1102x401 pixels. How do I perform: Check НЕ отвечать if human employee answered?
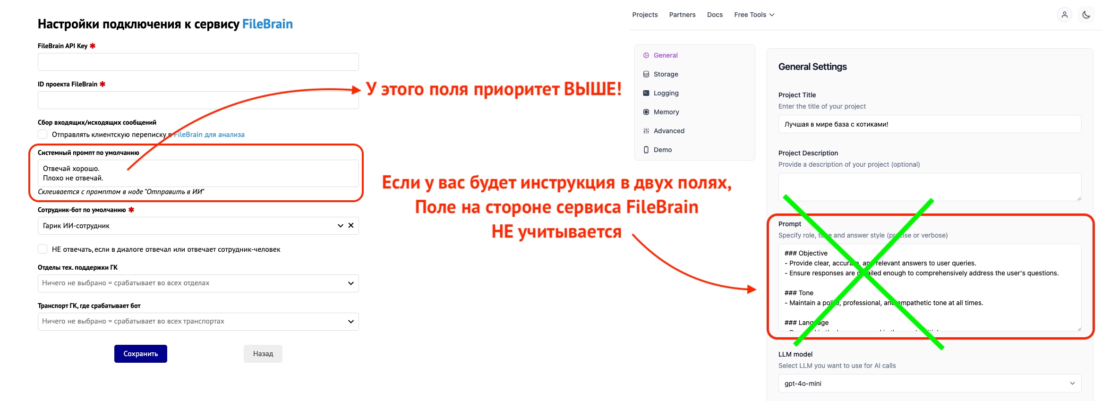pos(43,249)
